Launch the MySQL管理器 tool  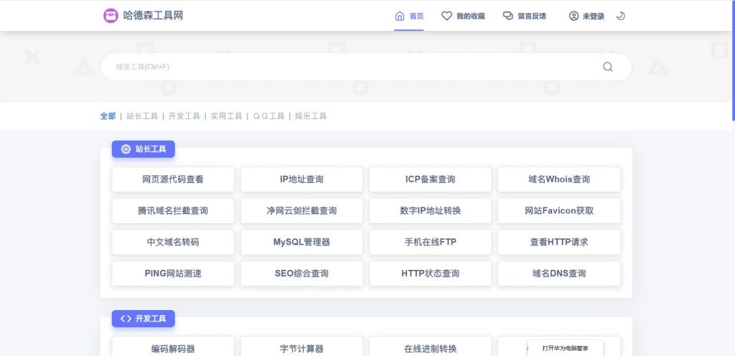[301, 242]
